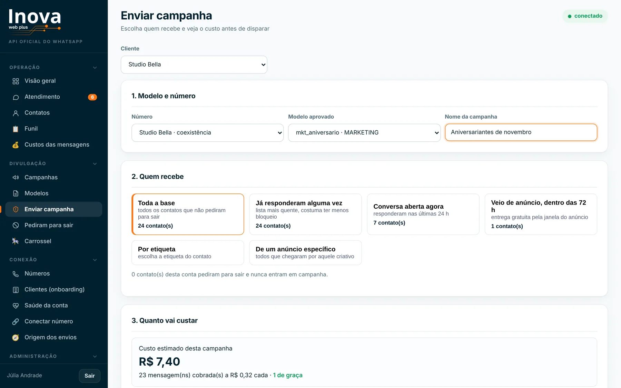Click the Nome da campanha input field

click(521, 132)
